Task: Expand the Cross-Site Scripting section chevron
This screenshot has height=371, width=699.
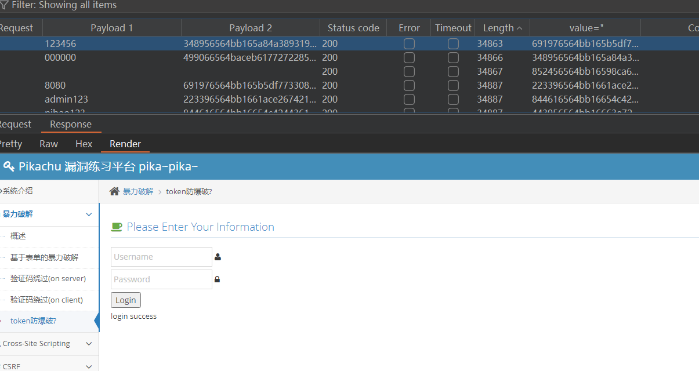Action: point(89,344)
